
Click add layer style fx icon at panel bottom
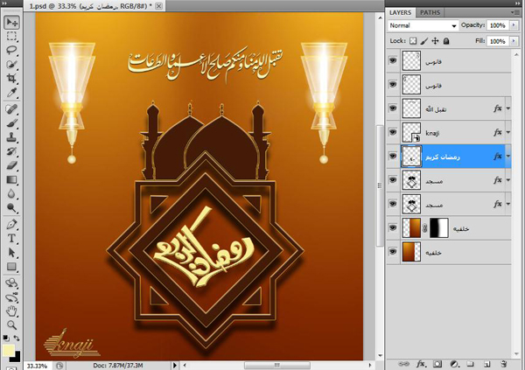coord(420,362)
